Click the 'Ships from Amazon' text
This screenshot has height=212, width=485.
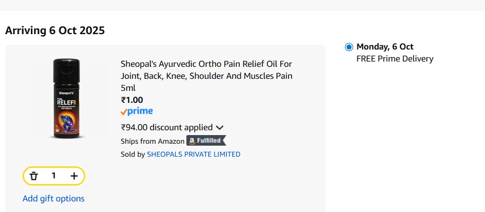point(152,141)
